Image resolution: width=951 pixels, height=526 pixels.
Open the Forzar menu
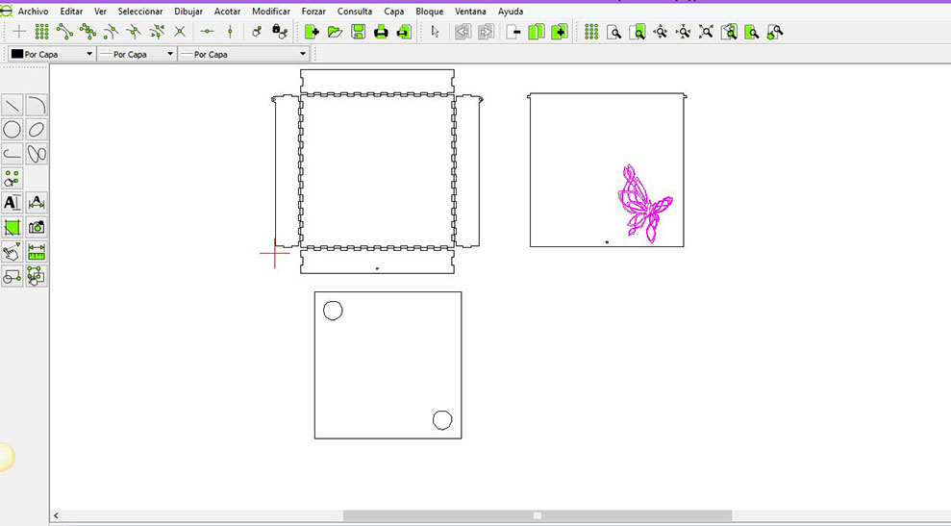pos(313,11)
